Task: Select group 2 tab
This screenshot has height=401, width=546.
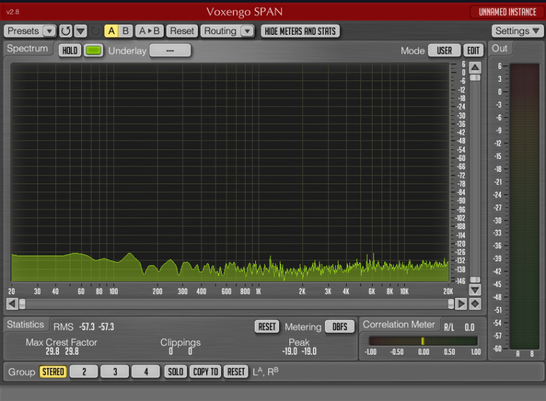Action: coord(85,372)
